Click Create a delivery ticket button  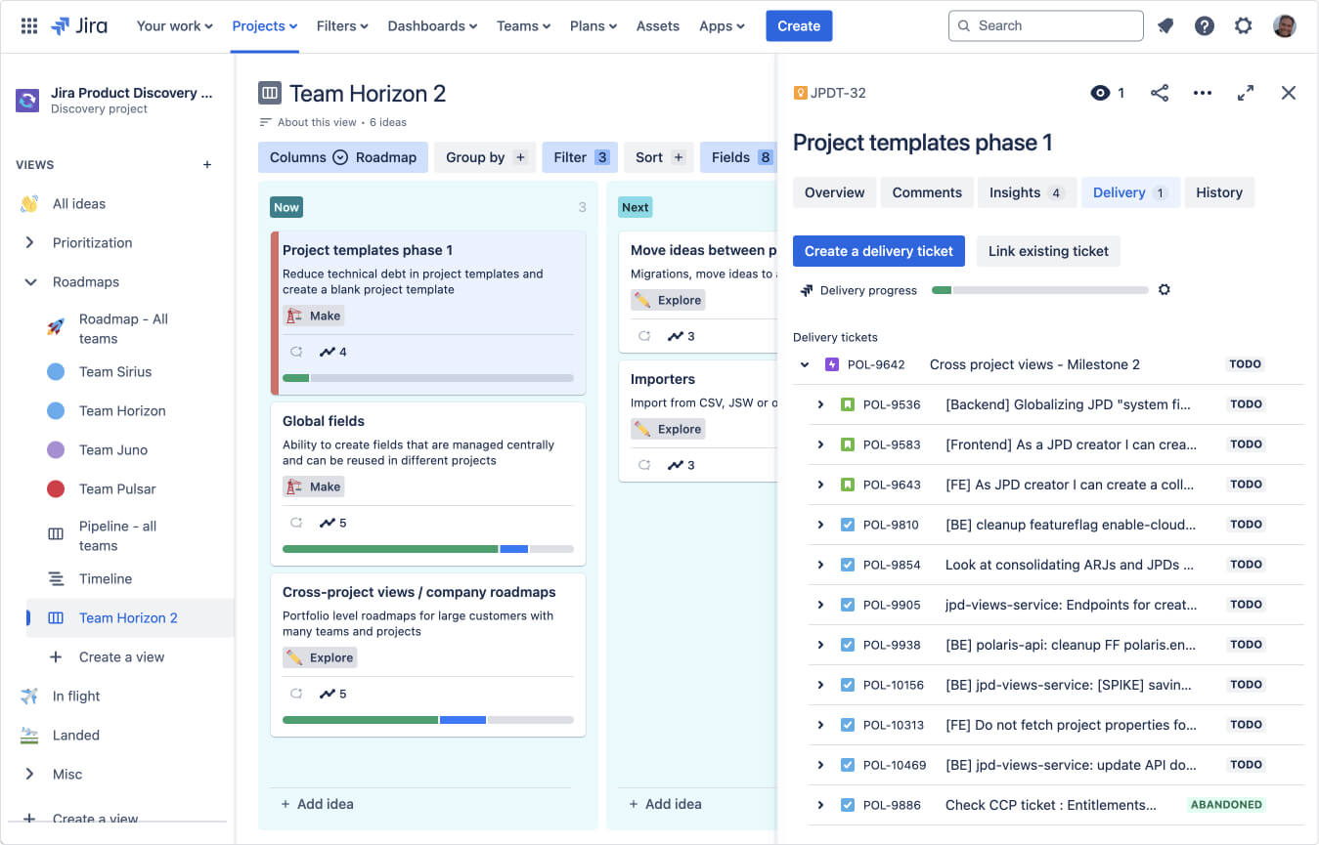click(878, 251)
